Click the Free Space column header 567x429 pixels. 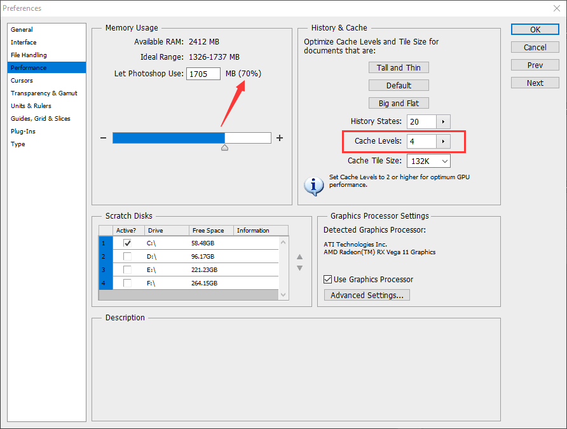[211, 231]
